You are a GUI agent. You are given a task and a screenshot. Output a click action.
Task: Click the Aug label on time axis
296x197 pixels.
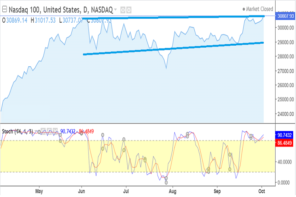(x=173, y=191)
